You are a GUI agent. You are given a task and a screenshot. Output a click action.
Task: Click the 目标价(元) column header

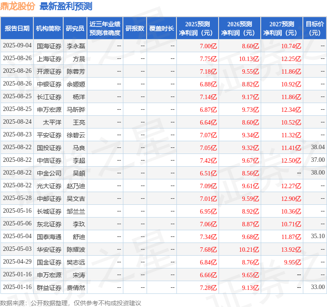(x=315, y=29)
